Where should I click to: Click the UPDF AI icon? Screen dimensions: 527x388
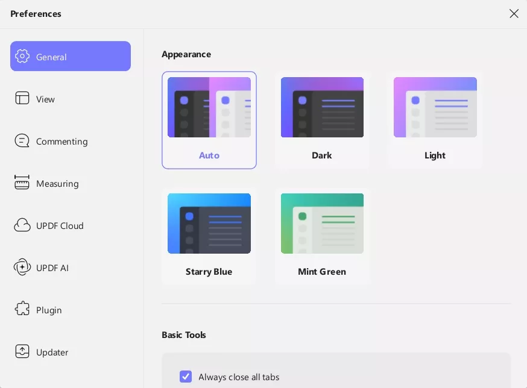tap(22, 267)
